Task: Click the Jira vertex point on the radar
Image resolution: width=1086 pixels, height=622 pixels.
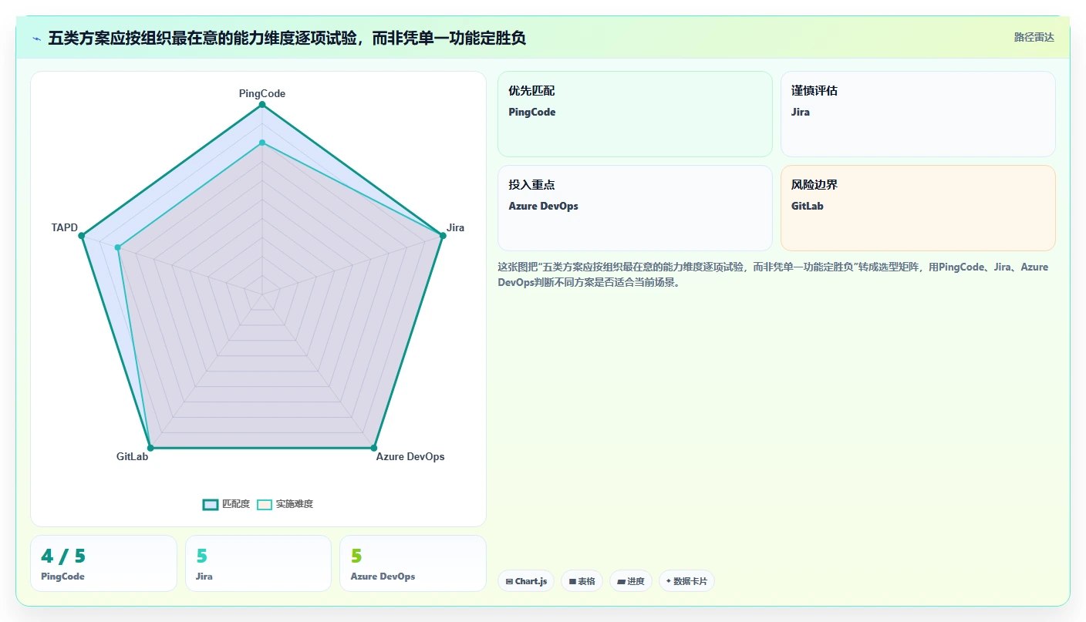Action: click(x=443, y=236)
